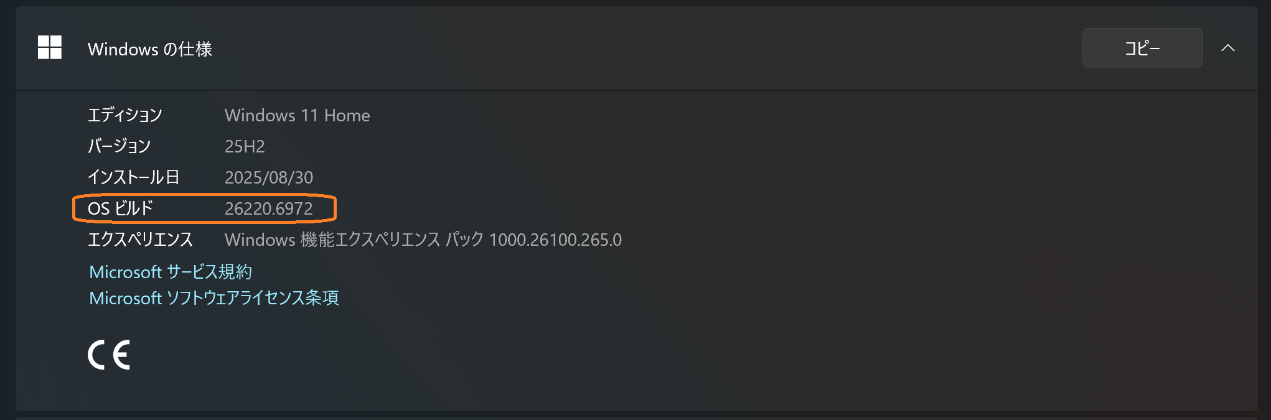Open the Microsoft ソフトウェアライセンス条項 link
Screen dimensions: 1271x420
[x=215, y=298]
